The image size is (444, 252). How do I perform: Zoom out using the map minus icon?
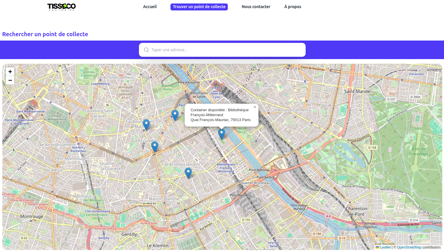10,80
